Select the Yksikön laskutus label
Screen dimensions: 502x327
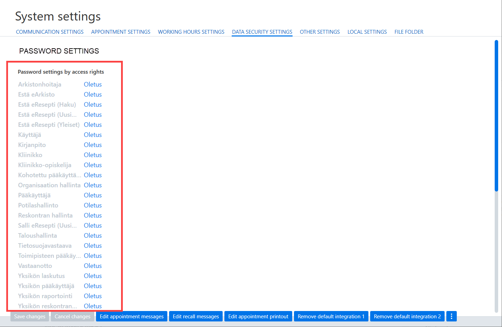41,276
